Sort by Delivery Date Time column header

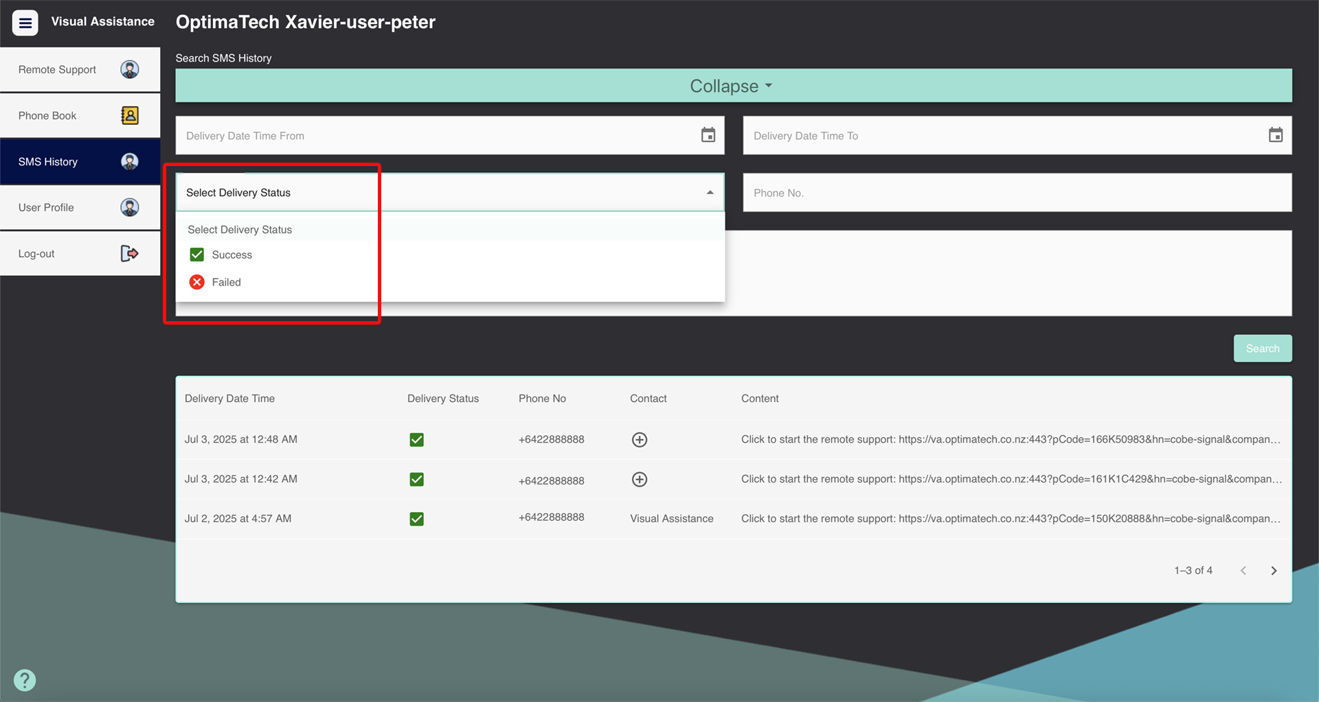229,398
